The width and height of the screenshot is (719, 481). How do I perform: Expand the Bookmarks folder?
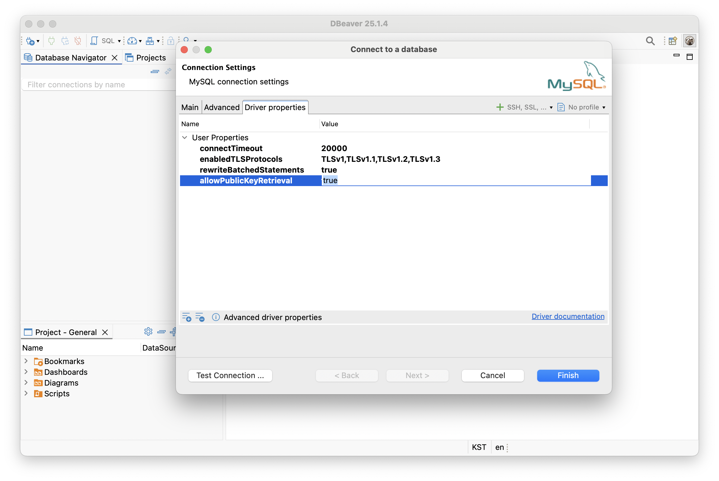pyautogui.click(x=26, y=361)
